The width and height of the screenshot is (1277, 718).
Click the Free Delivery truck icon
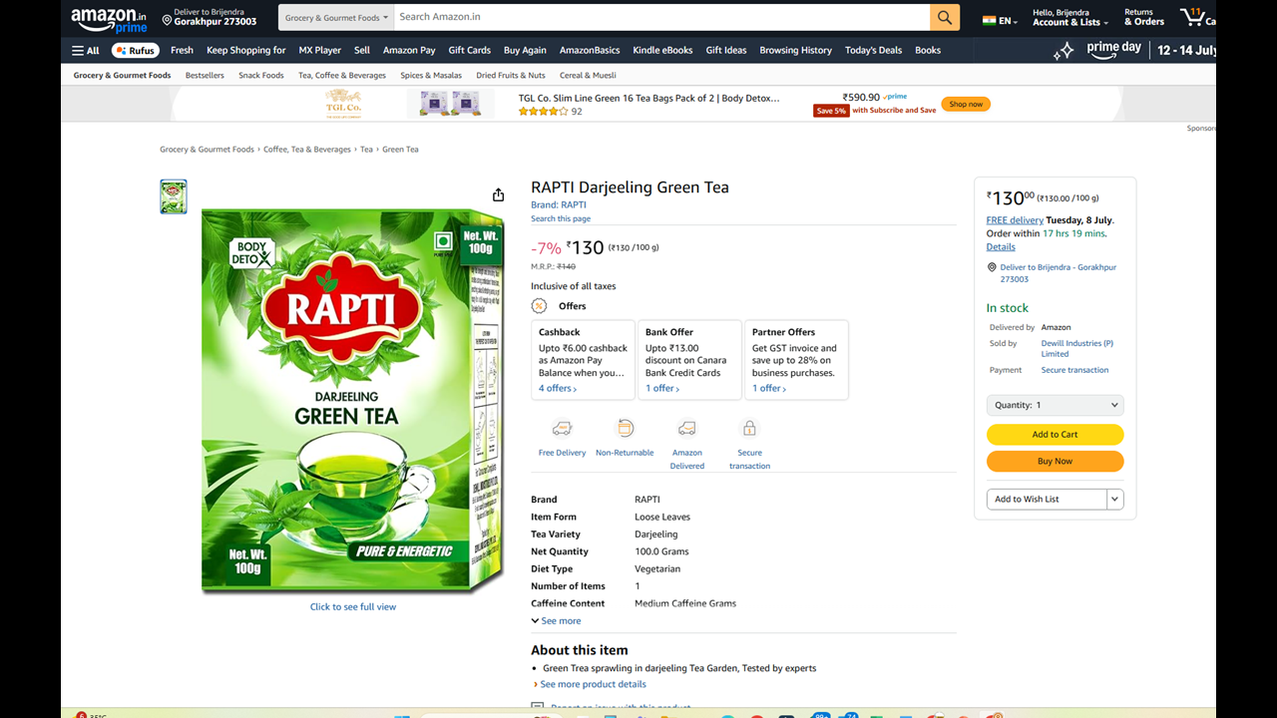[x=563, y=428]
